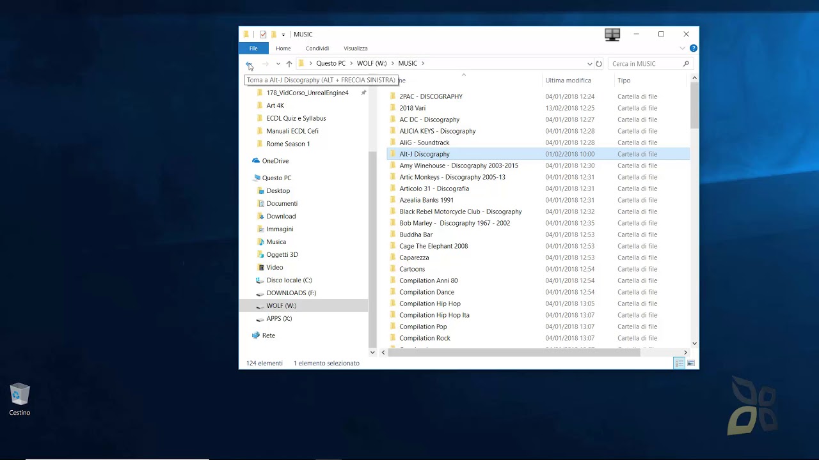Open the help question mark icon

694,49
